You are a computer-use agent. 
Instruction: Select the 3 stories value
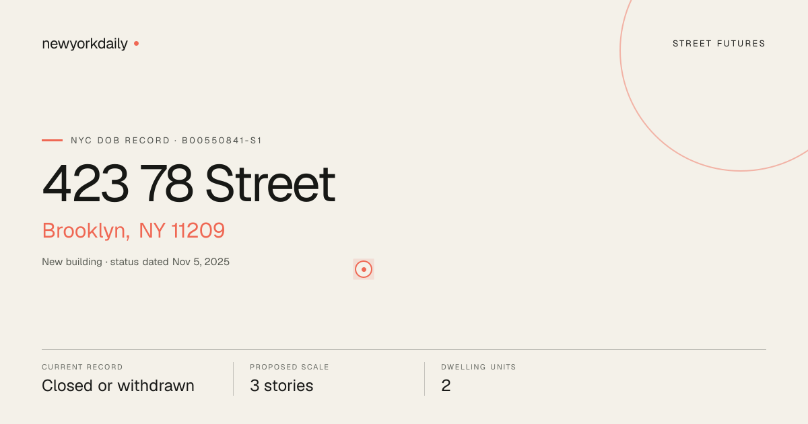coord(281,386)
